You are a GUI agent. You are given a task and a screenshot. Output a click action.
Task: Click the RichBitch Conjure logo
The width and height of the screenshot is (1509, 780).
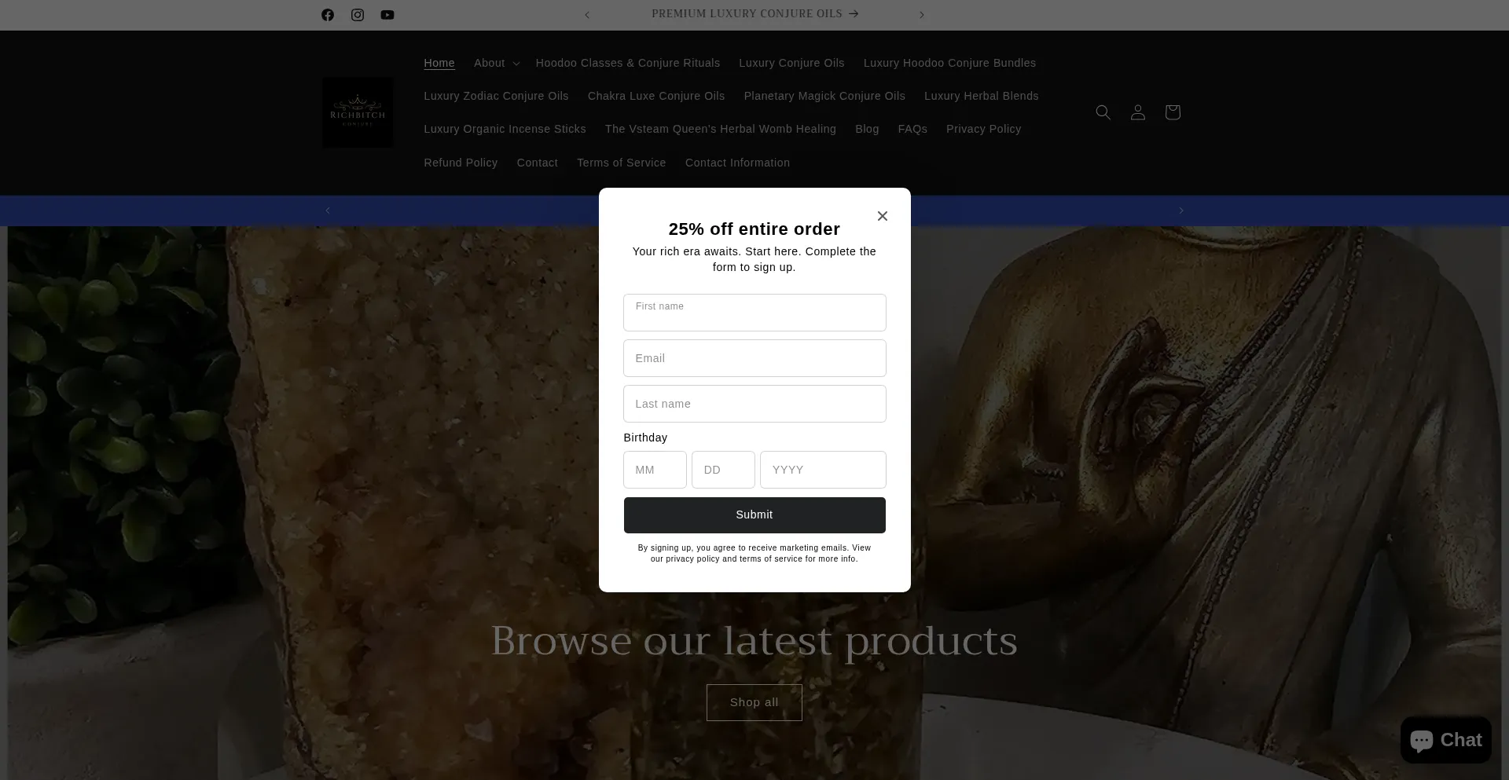coord(358,112)
